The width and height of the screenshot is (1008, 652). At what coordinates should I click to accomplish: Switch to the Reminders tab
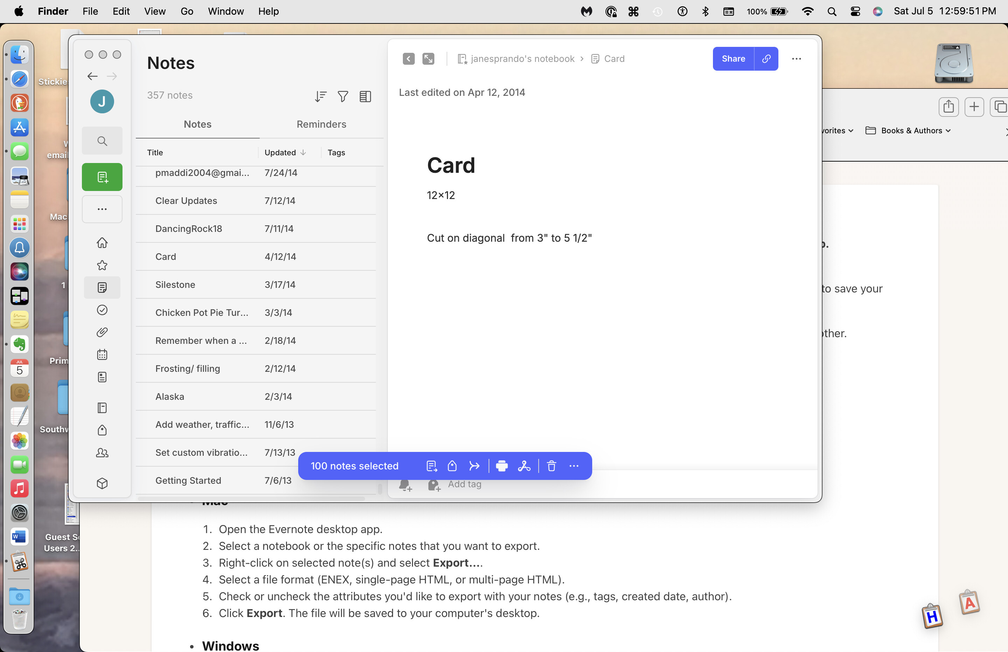[321, 124]
